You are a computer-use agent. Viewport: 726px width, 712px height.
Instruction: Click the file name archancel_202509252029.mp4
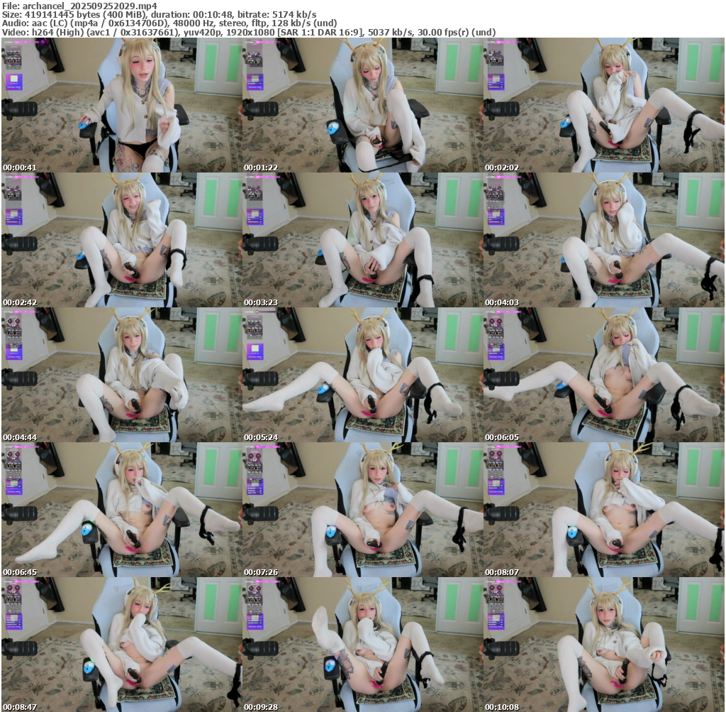[x=90, y=6]
